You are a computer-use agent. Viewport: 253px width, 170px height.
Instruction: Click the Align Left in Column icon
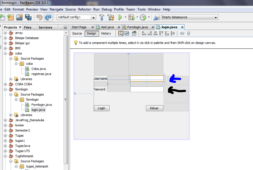(x=144, y=33)
